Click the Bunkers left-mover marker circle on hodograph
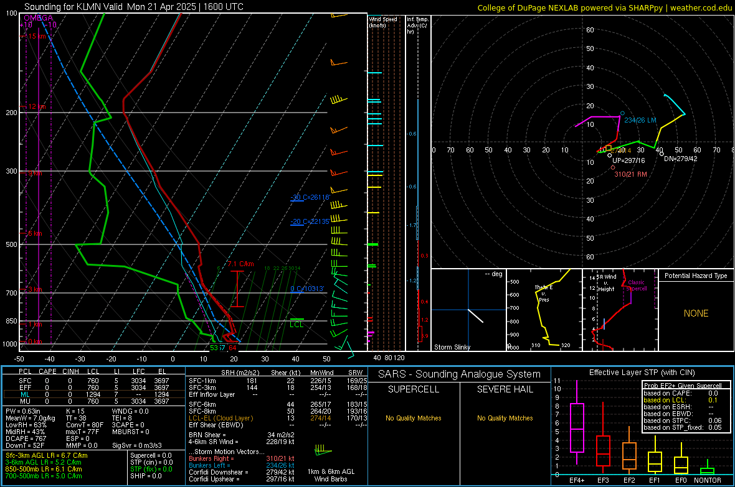 [x=622, y=113]
